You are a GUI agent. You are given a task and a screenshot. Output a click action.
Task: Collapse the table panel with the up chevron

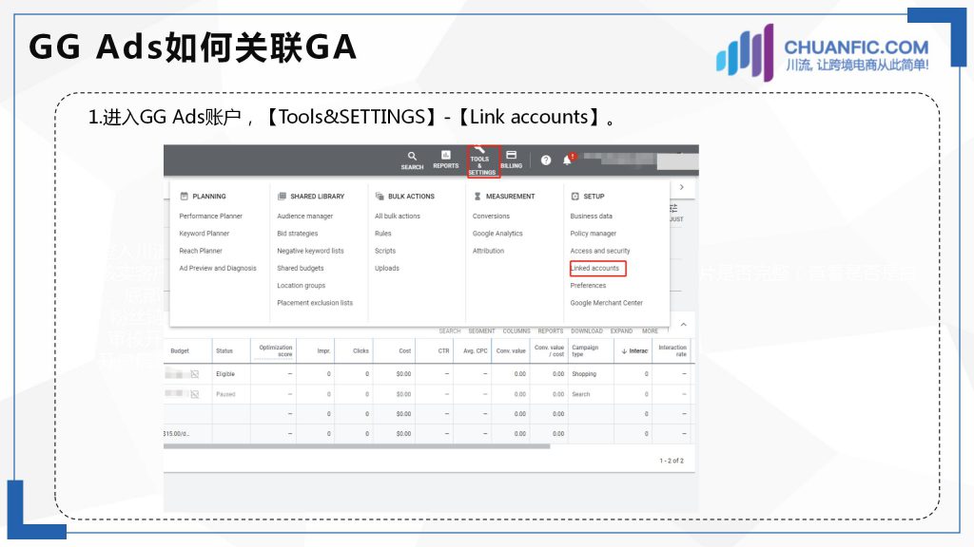click(x=683, y=325)
